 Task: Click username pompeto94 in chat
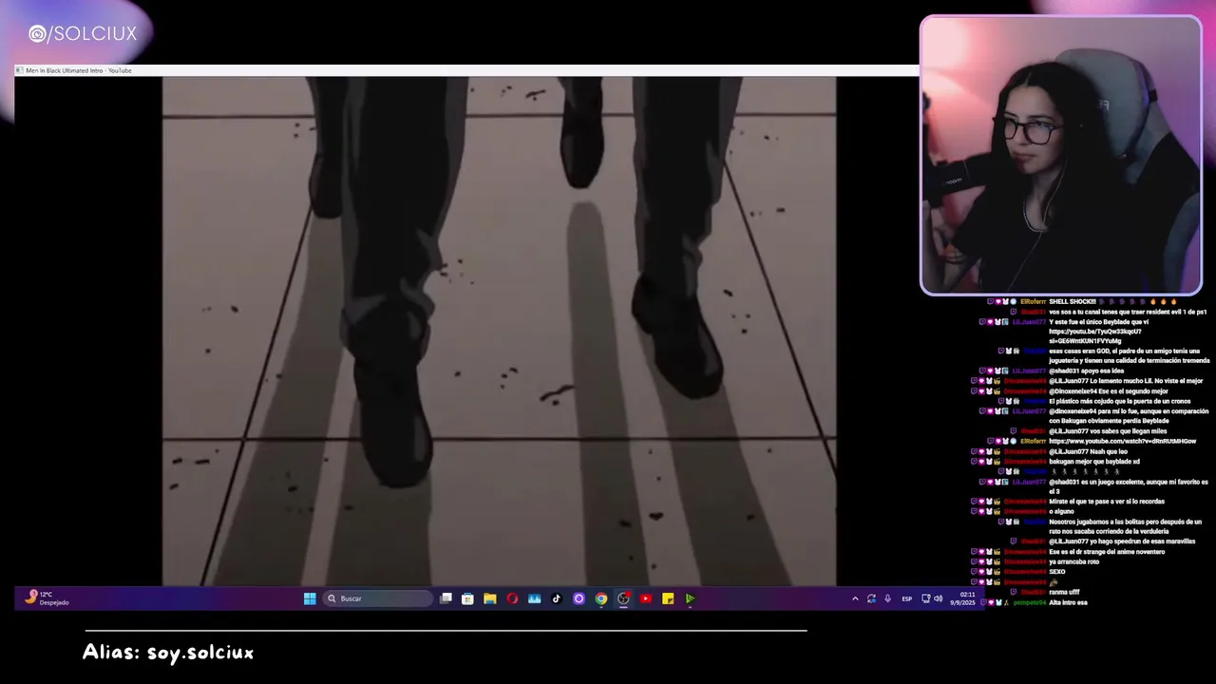pos(1030,602)
